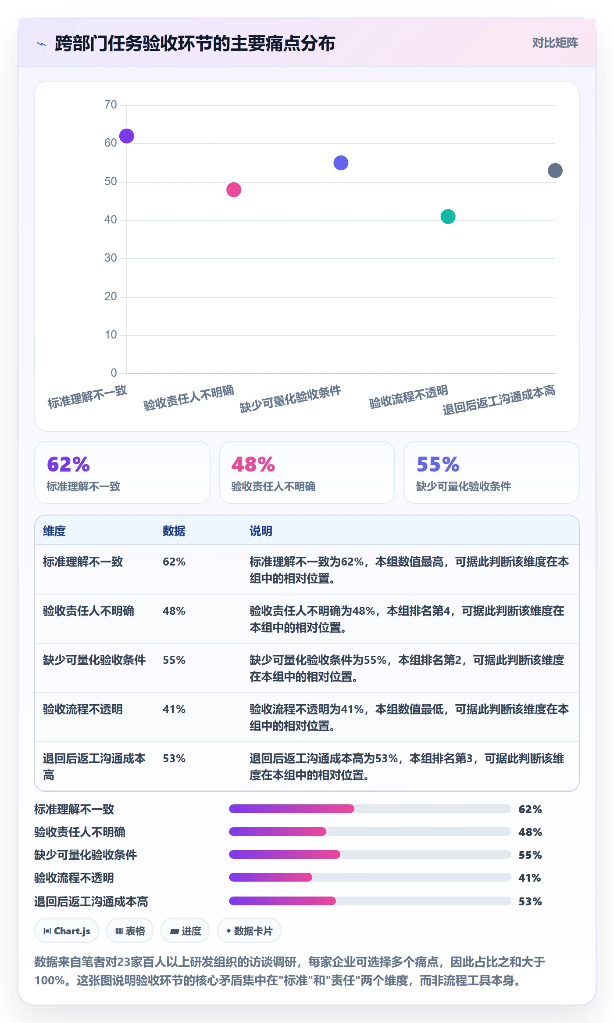The height and width of the screenshot is (1023, 614).
Task: Click the 数据 column header
Action: (174, 531)
